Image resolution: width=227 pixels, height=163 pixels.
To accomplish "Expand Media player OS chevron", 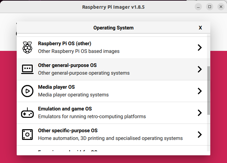I will [x=200, y=91].
